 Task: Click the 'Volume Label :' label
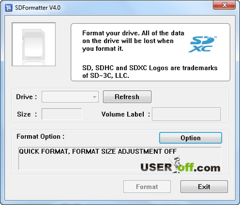(126, 114)
